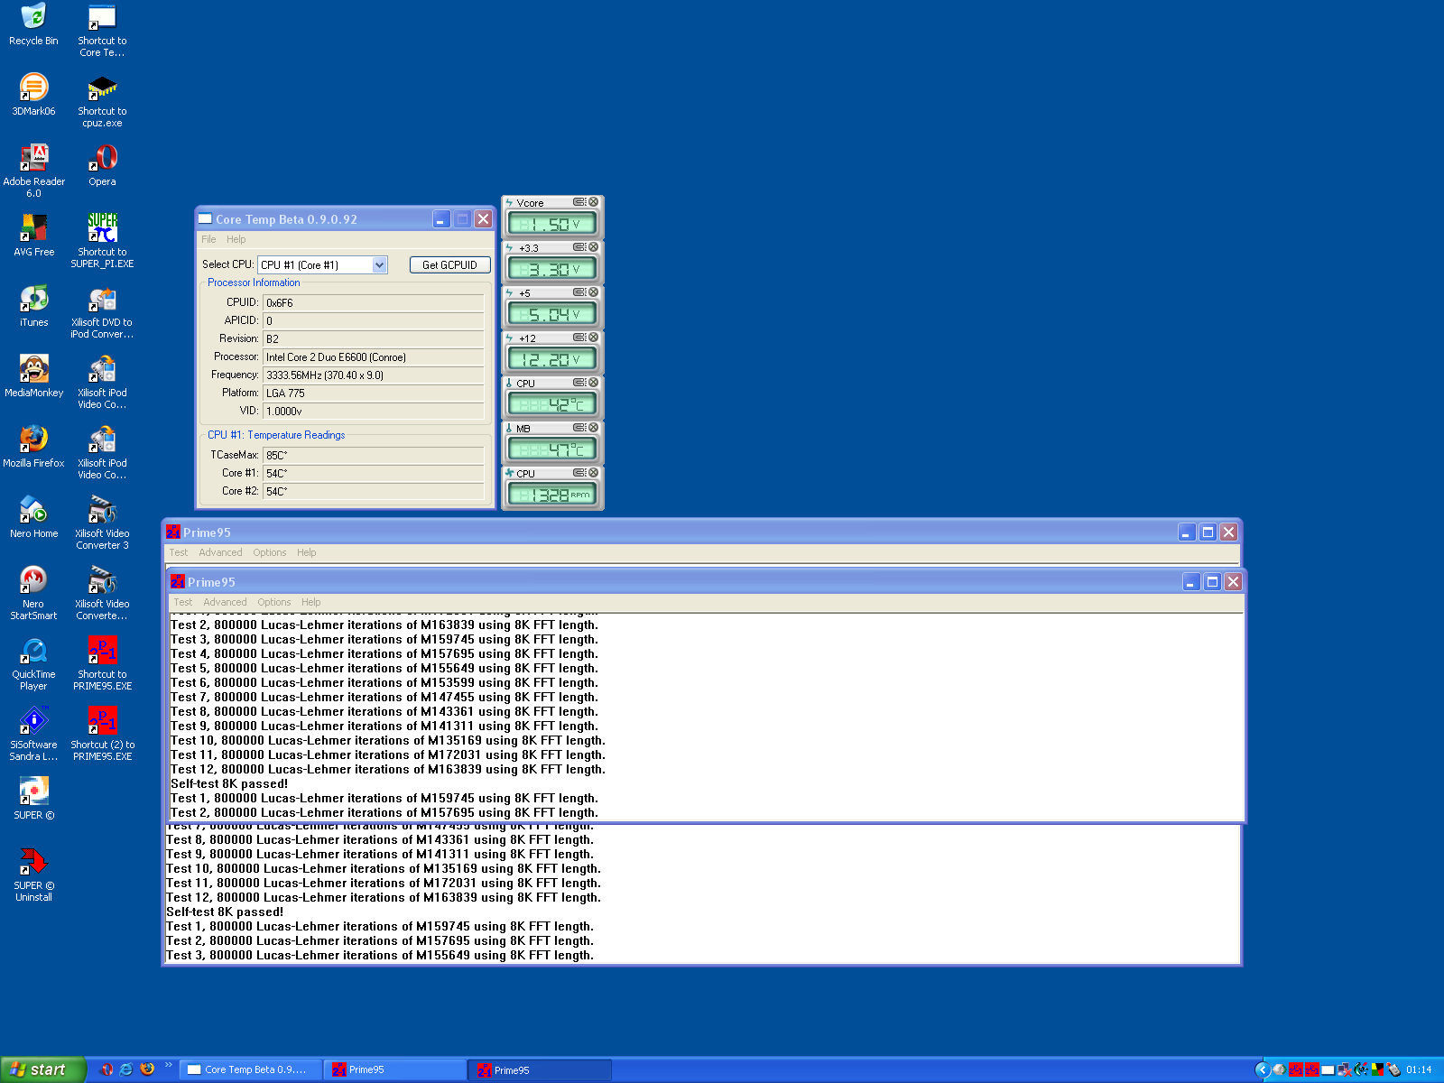Screen dimensions: 1444x1083
Task: Open settings icon on the MB temperature widget
Action: coord(579,428)
